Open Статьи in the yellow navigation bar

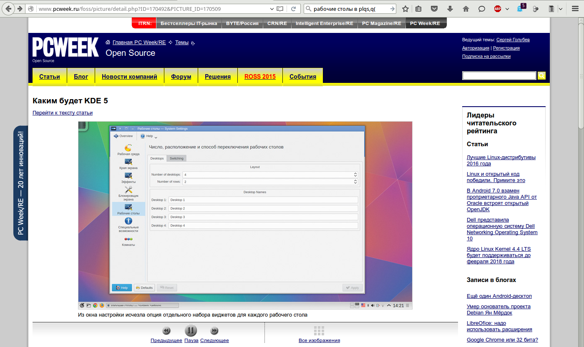pyautogui.click(x=50, y=77)
